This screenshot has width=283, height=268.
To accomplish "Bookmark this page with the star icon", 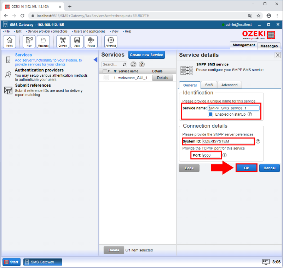I will click(x=259, y=16).
